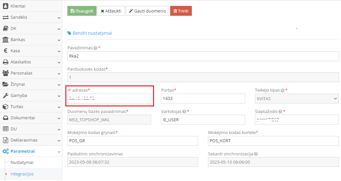Focus the Mokėjimo kodas grynais POS_GR field
The image size is (341, 181).
[x=133, y=141]
